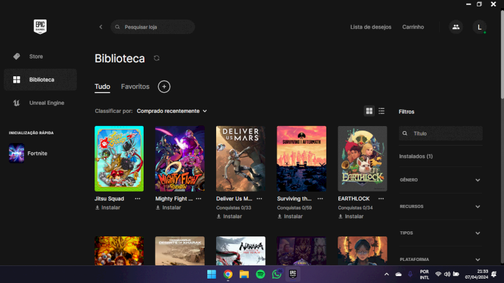Open options menu for Mighty Fight Federation
This screenshot has height=283, width=504.
pos(198,199)
